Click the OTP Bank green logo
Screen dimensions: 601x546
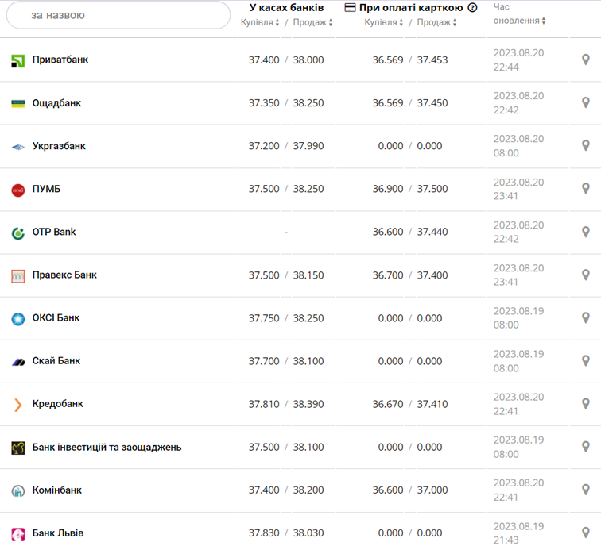point(17,233)
